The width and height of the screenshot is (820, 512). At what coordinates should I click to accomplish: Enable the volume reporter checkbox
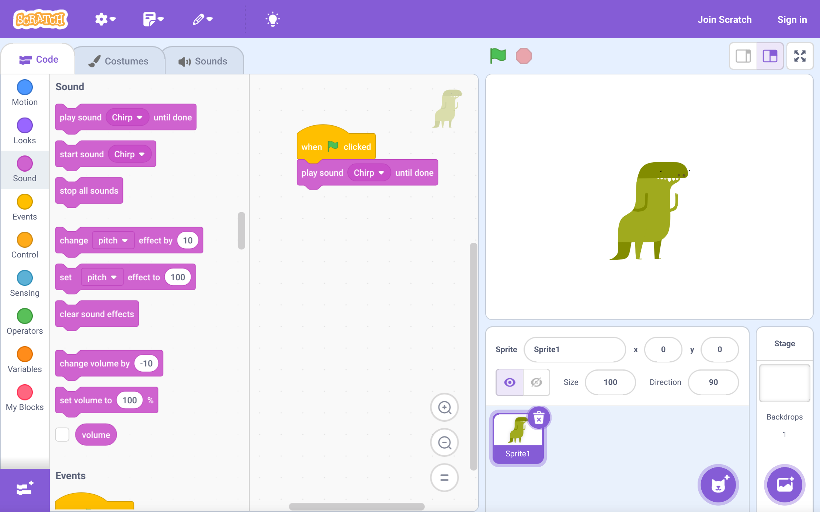62,435
